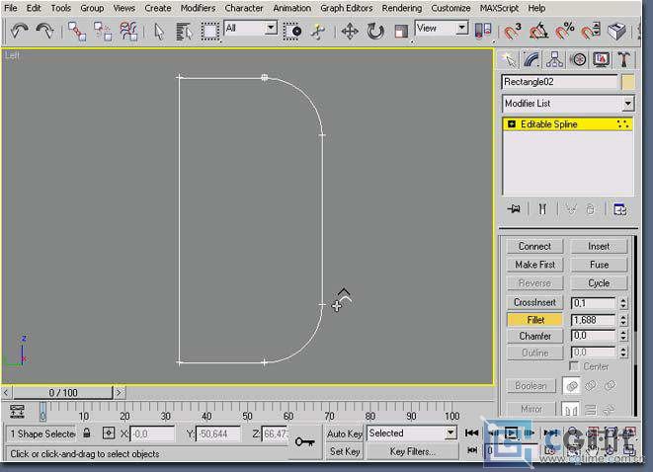The image size is (653, 472).
Task: Activate Select and Manipulate tool
Action: coord(318,32)
